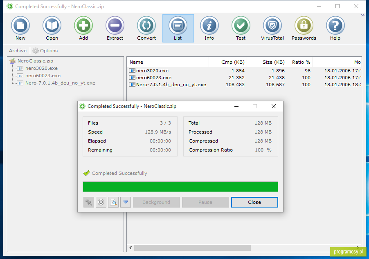Sort by the Cmp (KB) column header

tap(228, 62)
